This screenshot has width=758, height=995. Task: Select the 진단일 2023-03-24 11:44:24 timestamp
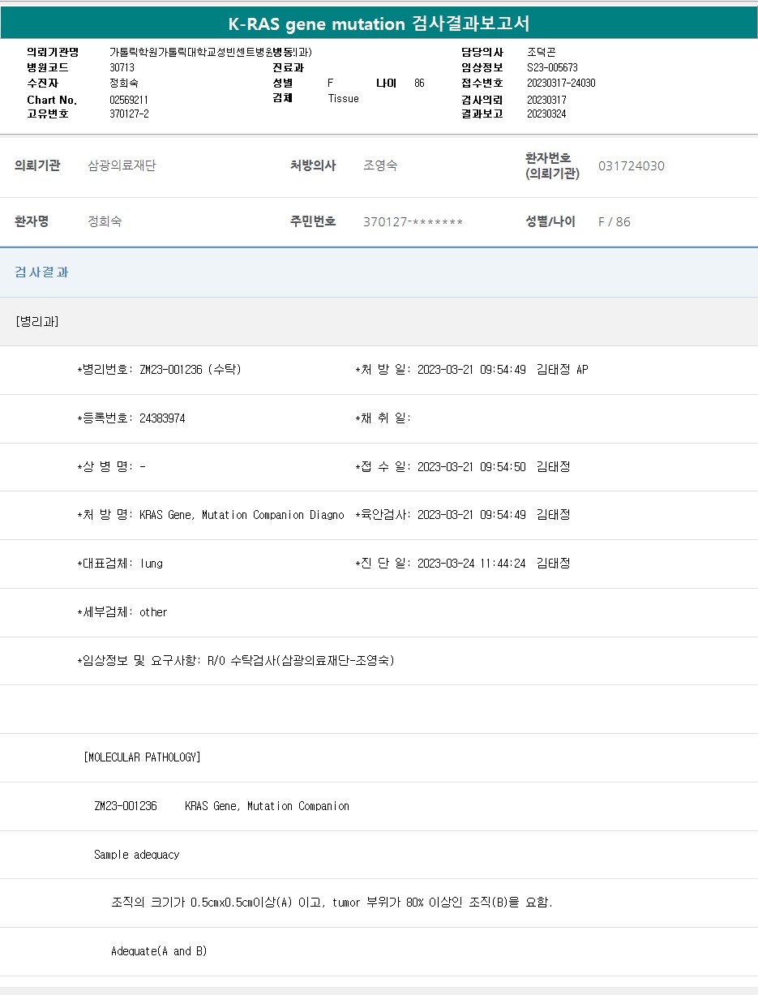point(471,564)
